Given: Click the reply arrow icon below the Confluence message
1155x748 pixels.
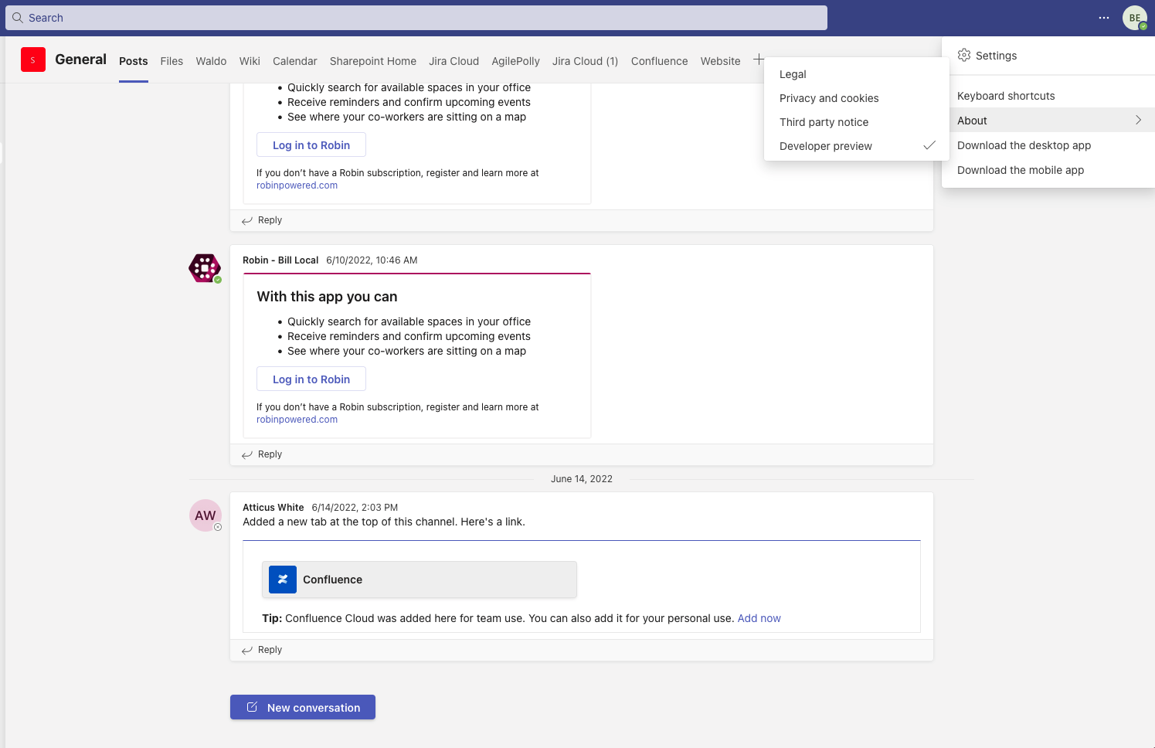Looking at the screenshot, I should (x=247, y=649).
